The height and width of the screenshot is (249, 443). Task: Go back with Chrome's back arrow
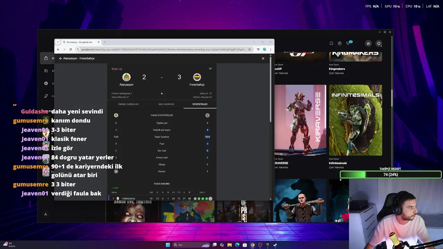click(58, 49)
